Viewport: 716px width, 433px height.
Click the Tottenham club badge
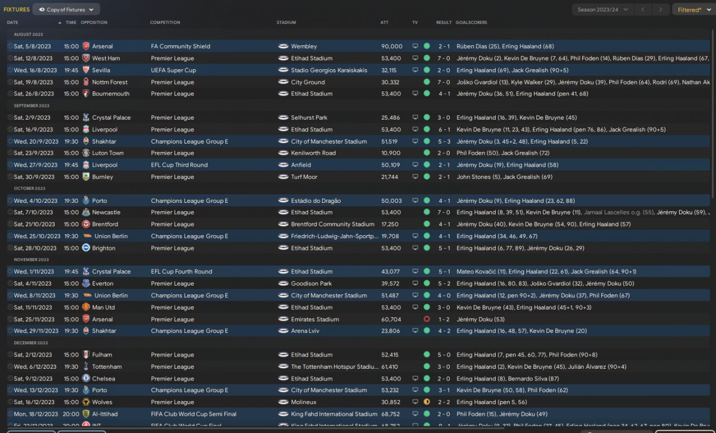pyautogui.click(x=86, y=367)
